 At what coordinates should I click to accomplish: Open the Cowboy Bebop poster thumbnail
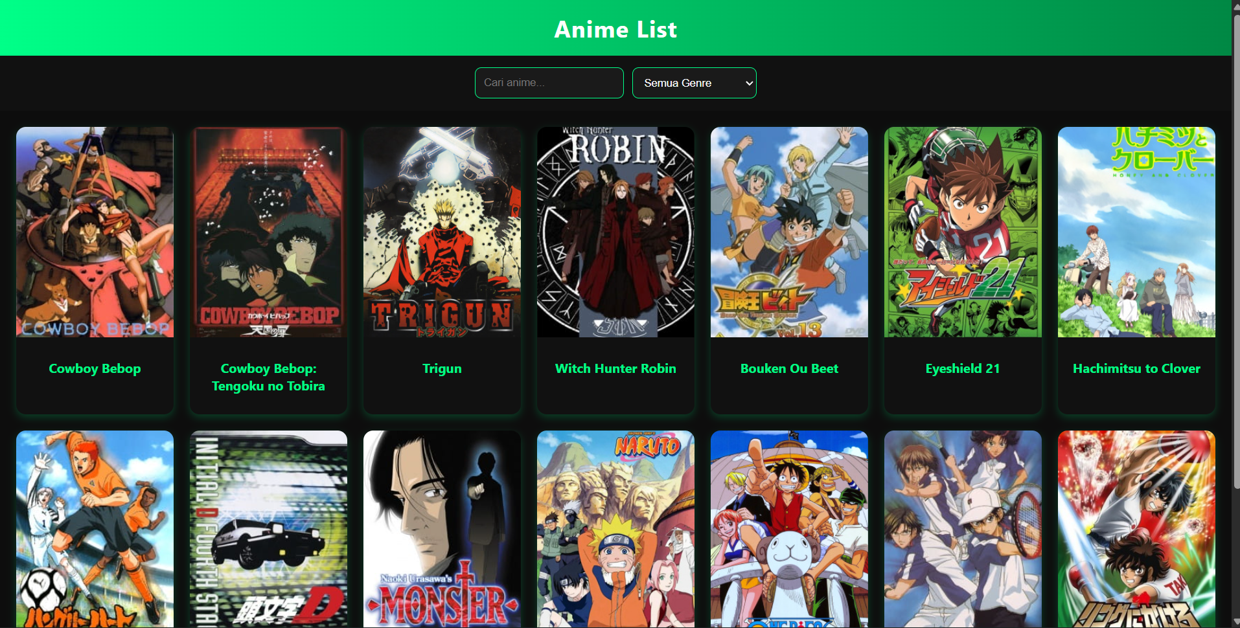95,232
